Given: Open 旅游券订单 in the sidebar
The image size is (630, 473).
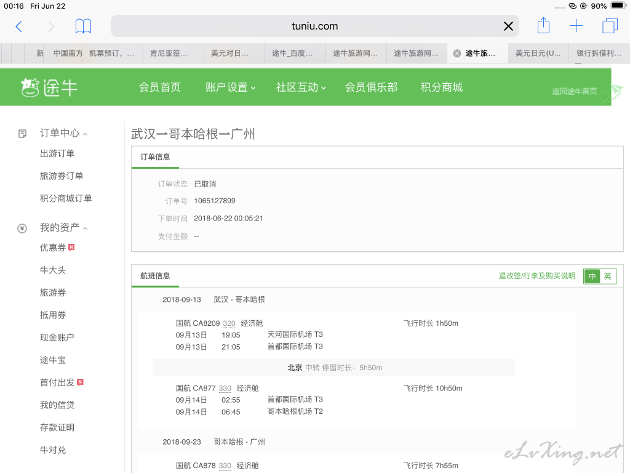Looking at the screenshot, I should coord(62,176).
